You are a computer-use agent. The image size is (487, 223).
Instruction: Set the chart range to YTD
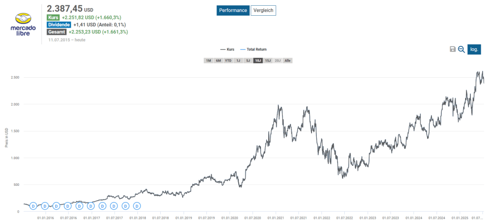tap(228, 61)
